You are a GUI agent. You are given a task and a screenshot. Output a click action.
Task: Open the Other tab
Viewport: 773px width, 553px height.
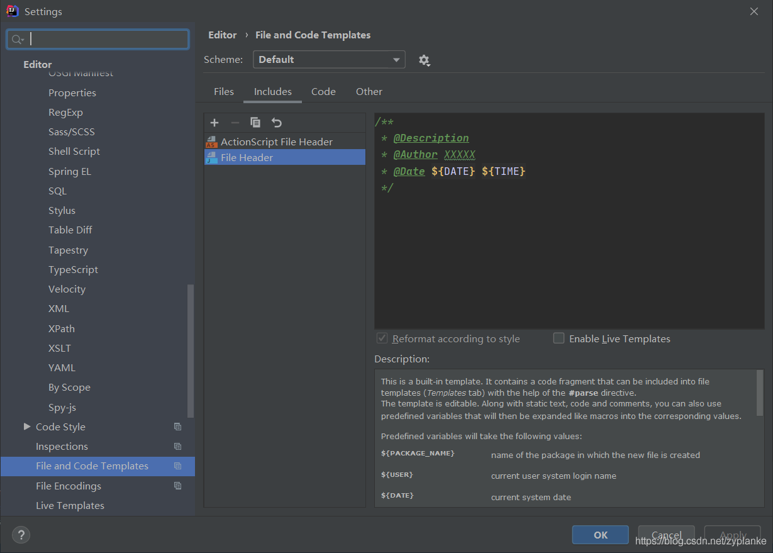[369, 91]
